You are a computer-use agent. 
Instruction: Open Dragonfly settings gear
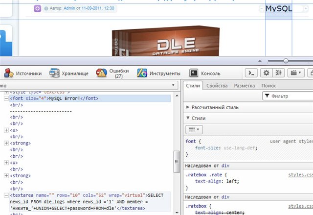[x=266, y=73]
